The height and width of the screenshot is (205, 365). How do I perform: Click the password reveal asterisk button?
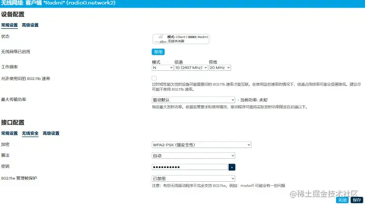coord(232,167)
